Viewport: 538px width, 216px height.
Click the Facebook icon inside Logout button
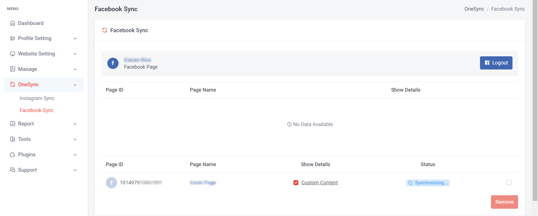coord(487,63)
